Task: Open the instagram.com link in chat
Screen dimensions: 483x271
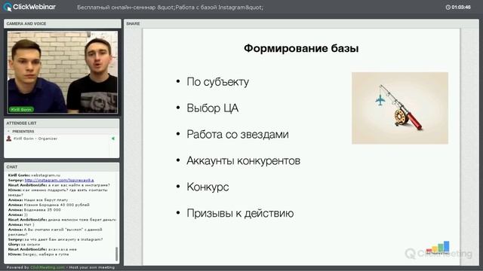Action: pos(59,180)
